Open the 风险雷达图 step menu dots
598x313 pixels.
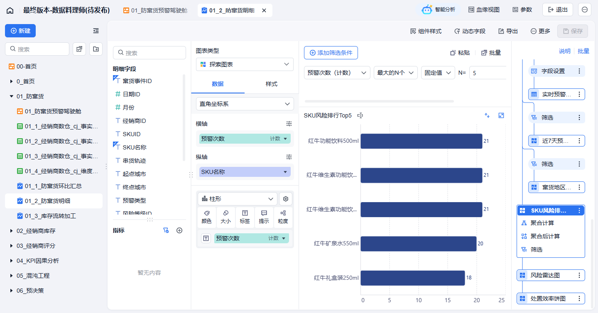(579, 275)
